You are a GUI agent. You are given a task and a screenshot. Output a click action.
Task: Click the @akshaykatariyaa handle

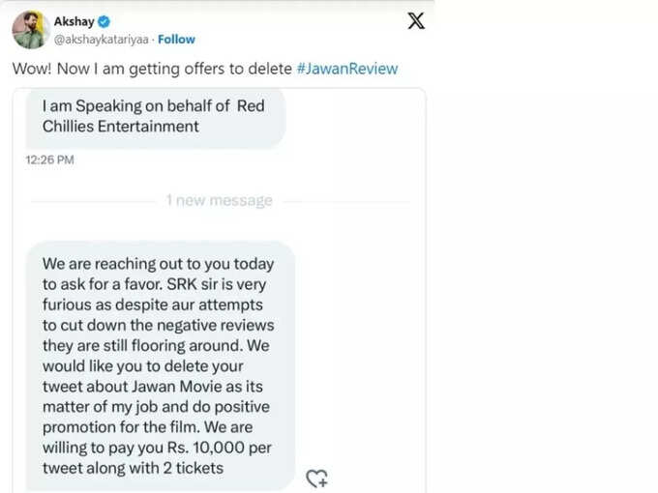102,40
